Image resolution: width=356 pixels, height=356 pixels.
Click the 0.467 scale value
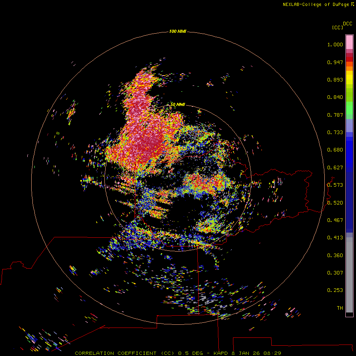tap(335, 220)
